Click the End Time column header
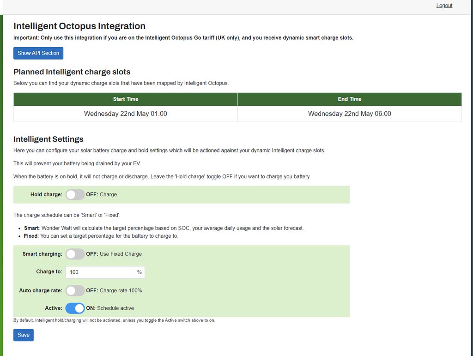The width and height of the screenshot is (473, 356). point(350,99)
